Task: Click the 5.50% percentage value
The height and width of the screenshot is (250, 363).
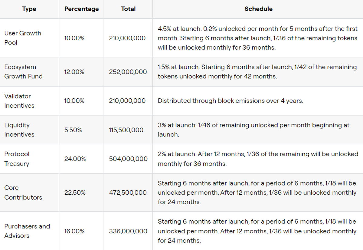Action: pyautogui.click(x=73, y=130)
